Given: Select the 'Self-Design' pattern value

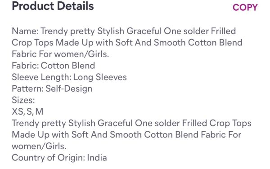Looking at the screenshot, I should click(69, 89).
